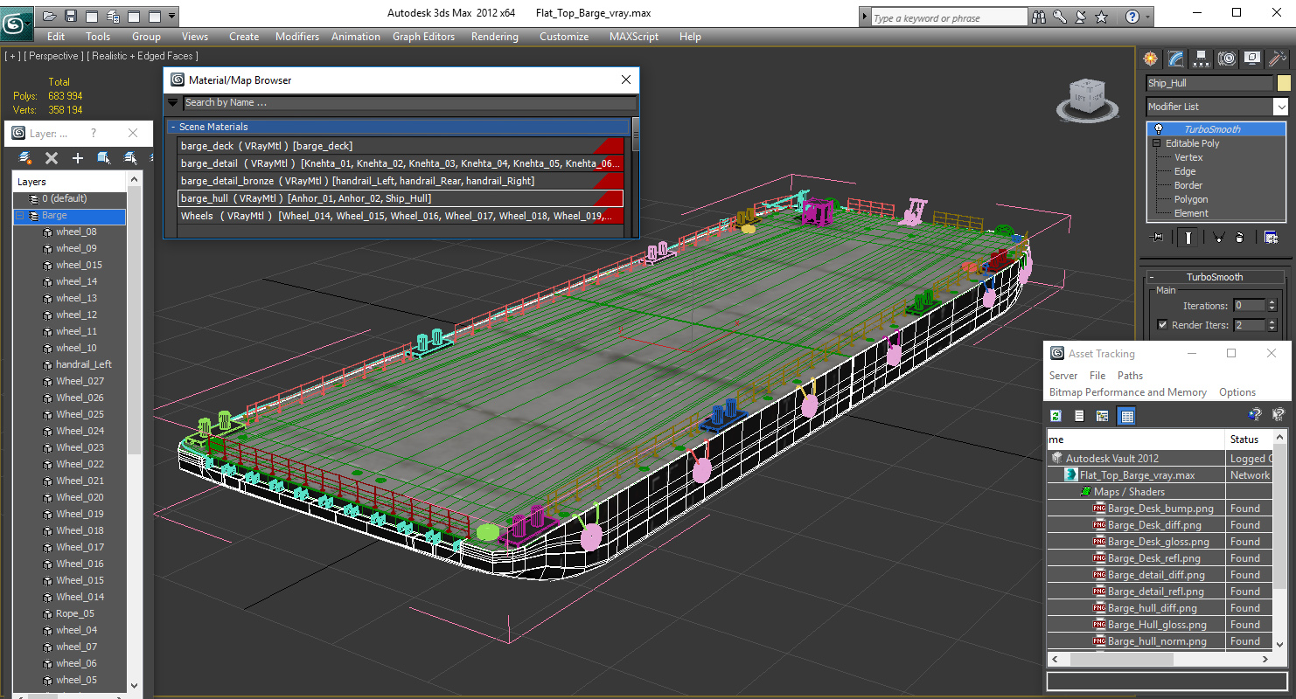
Task: Click Add Selected Objects plus icon in Layer dialog
Action: click(x=78, y=158)
